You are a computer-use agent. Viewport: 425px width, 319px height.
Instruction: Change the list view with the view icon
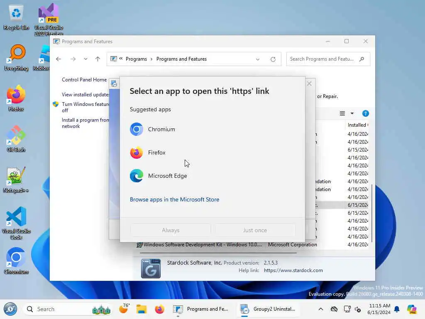[342, 113]
